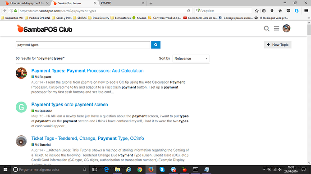Launch Microsoft Edge from taskbar
This screenshot has height=174, width=311.
(106, 170)
